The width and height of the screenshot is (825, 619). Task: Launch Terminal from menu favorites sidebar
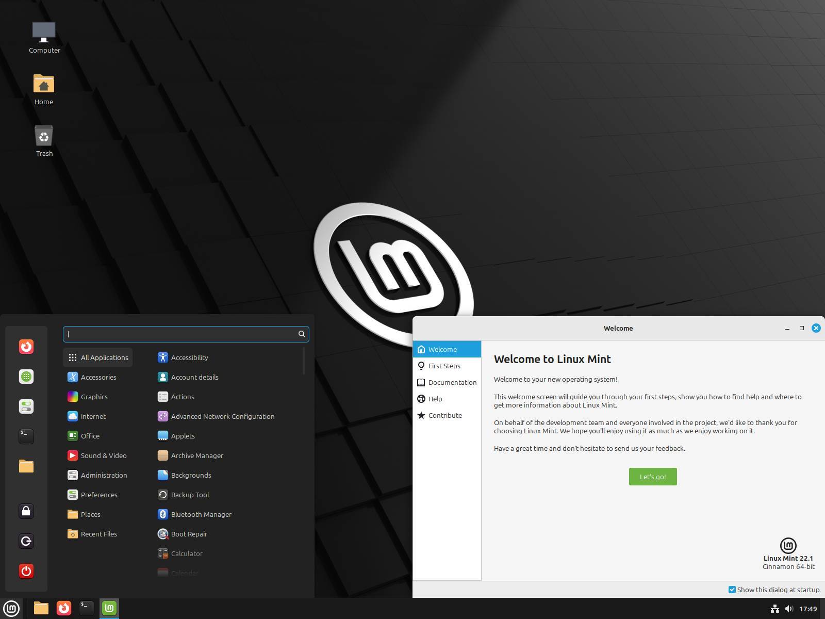coord(26,436)
